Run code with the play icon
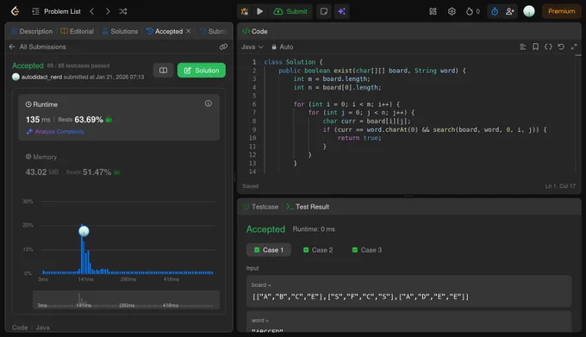 (x=259, y=11)
